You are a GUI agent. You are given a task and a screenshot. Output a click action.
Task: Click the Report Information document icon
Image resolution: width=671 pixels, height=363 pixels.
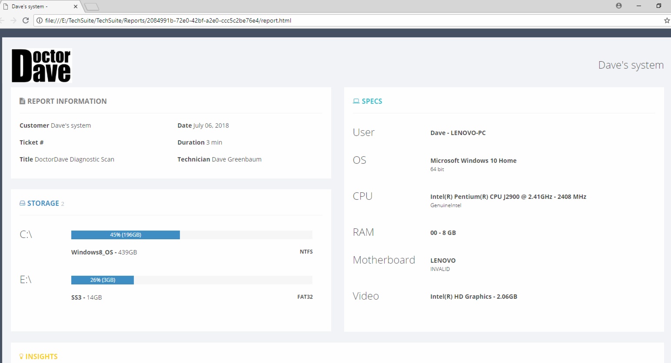click(22, 101)
